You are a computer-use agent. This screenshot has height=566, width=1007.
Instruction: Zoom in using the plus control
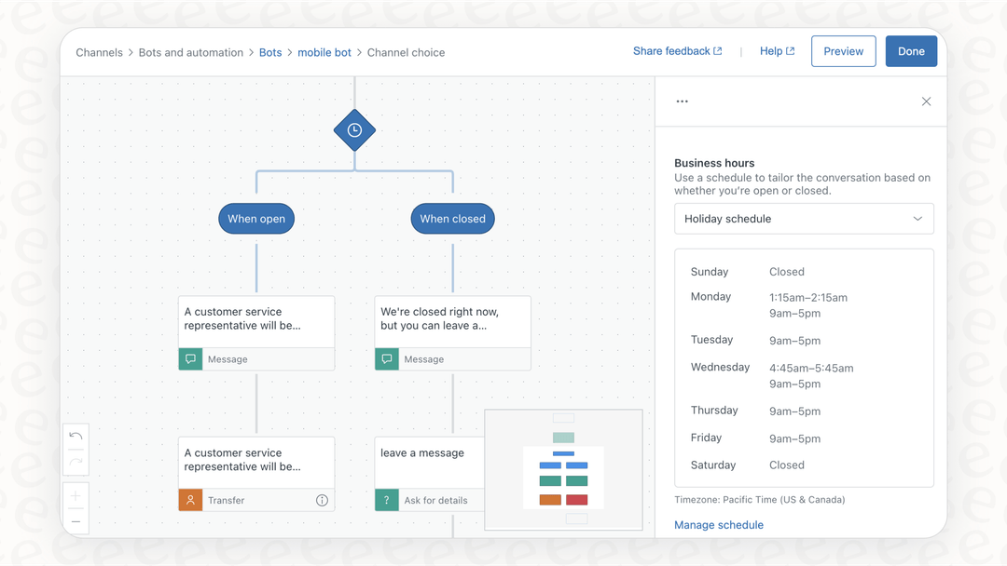[x=76, y=495]
